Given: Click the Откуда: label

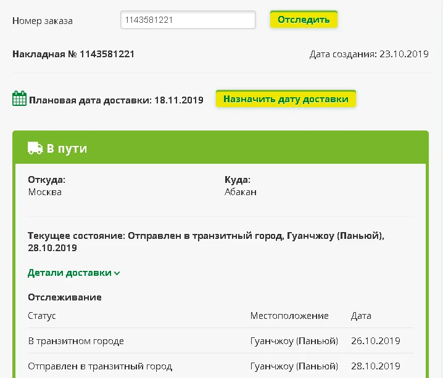Looking at the screenshot, I should coord(47,180).
